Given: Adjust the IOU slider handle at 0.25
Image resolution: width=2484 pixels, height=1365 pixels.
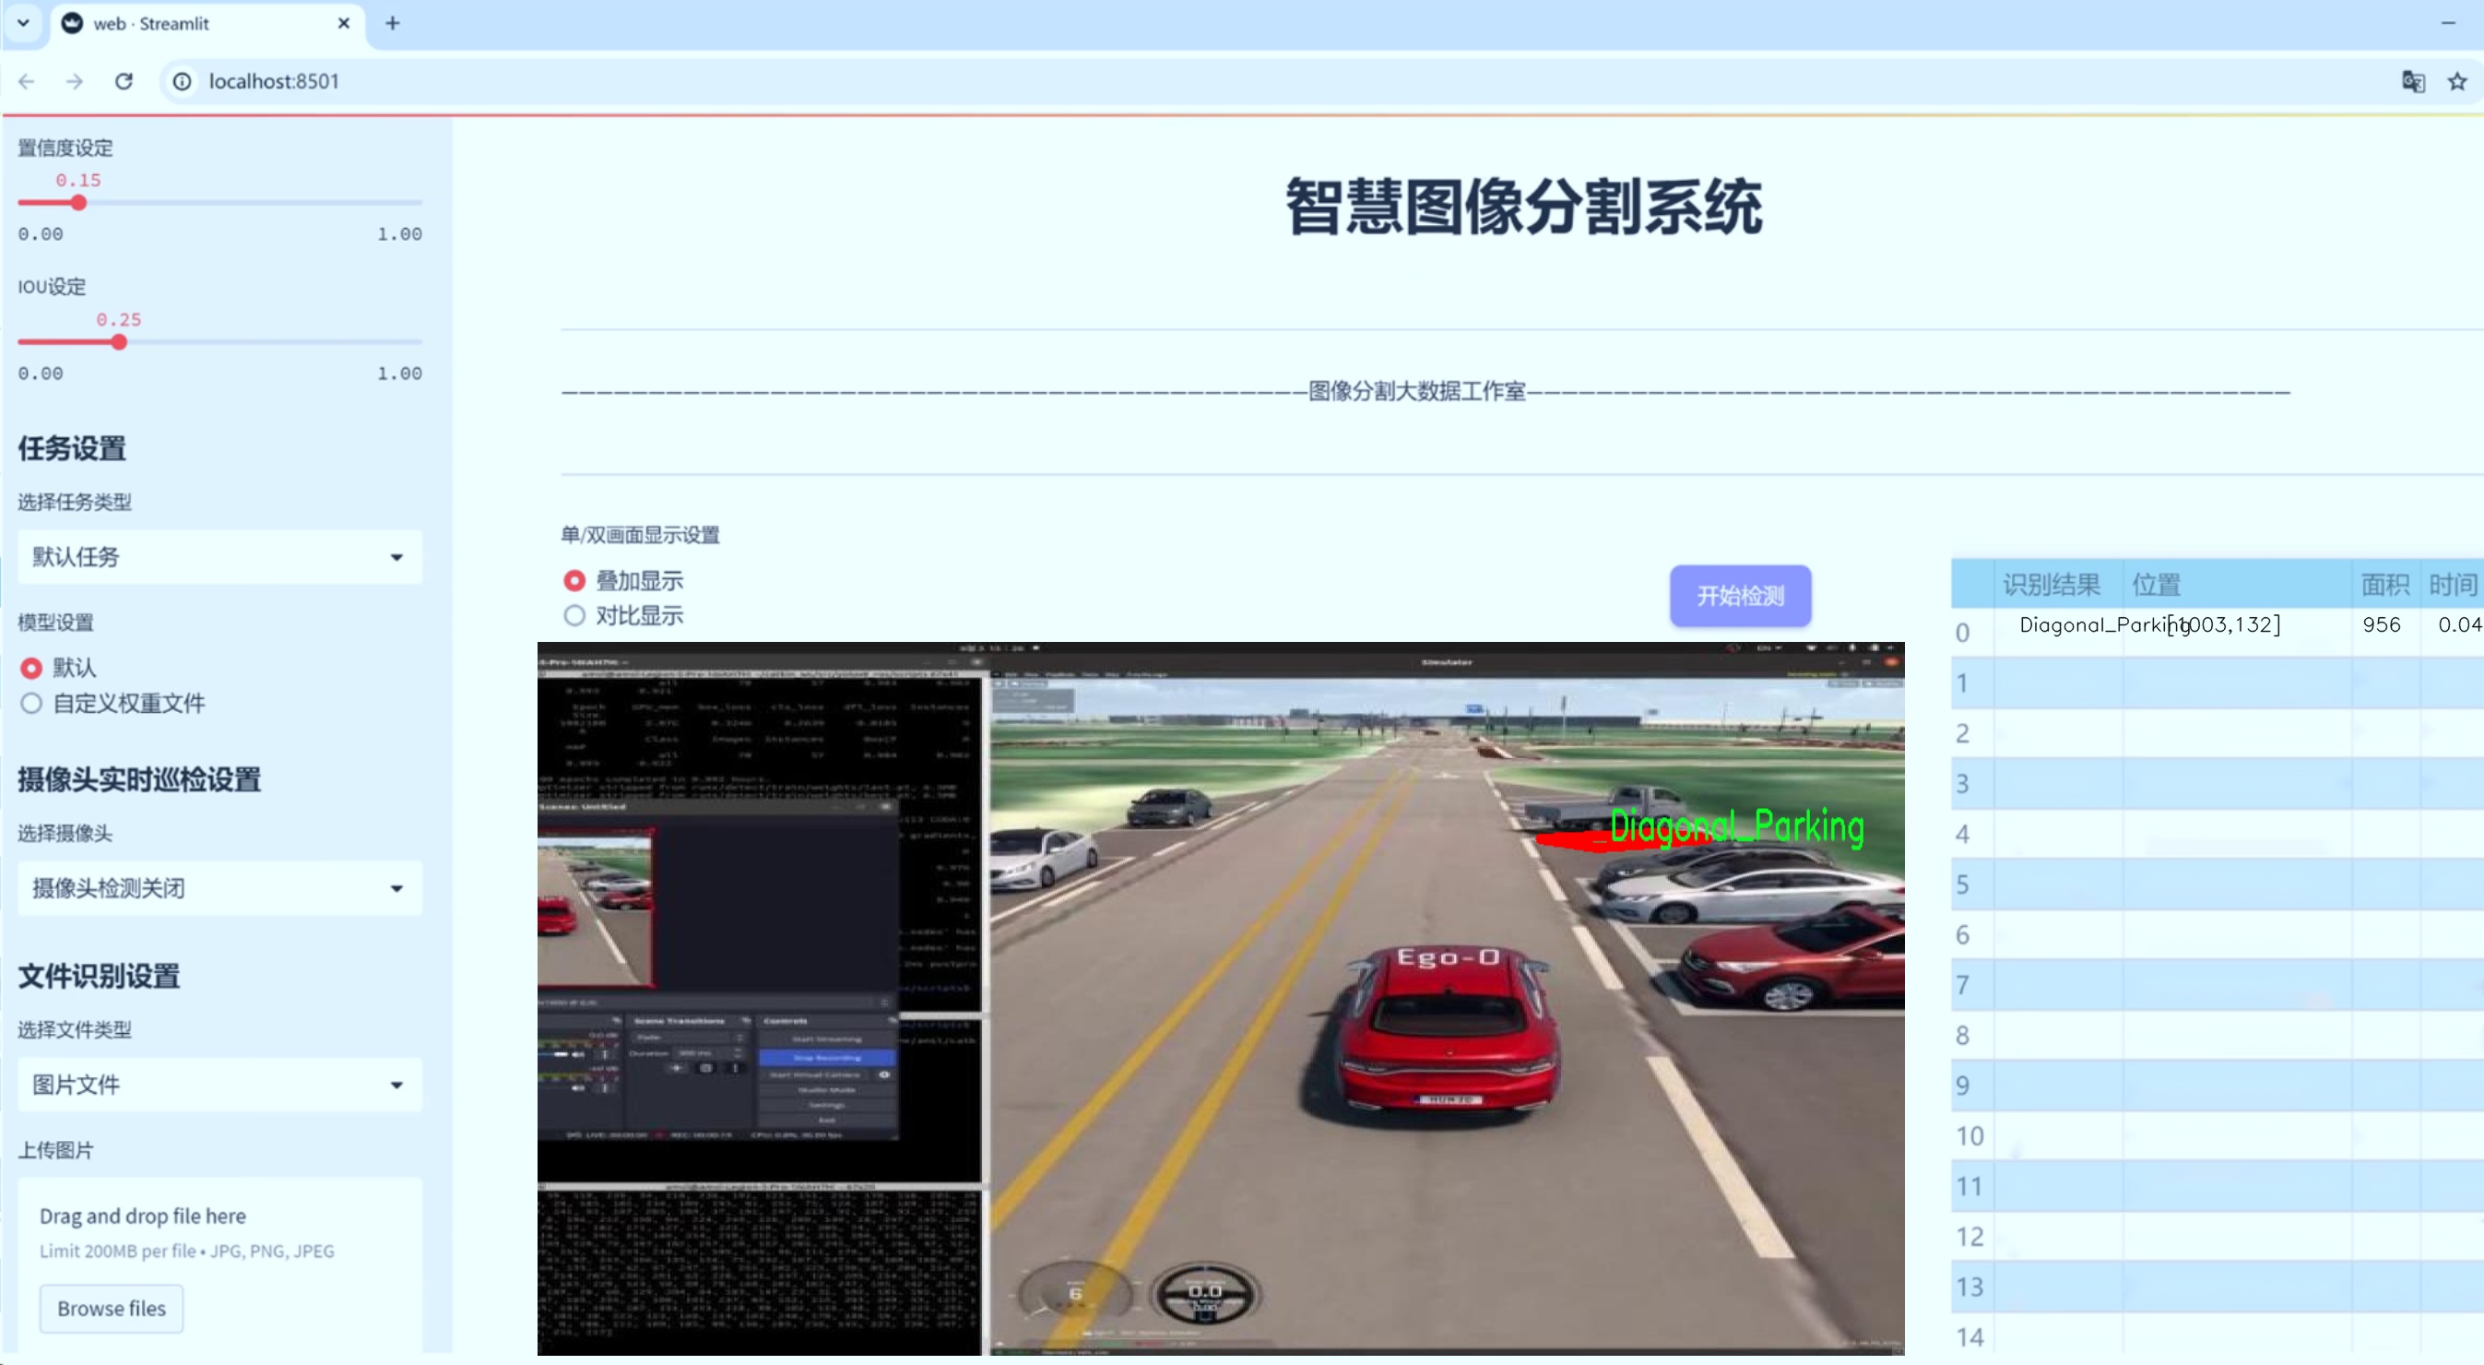Looking at the screenshot, I should (x=119, y=341).
